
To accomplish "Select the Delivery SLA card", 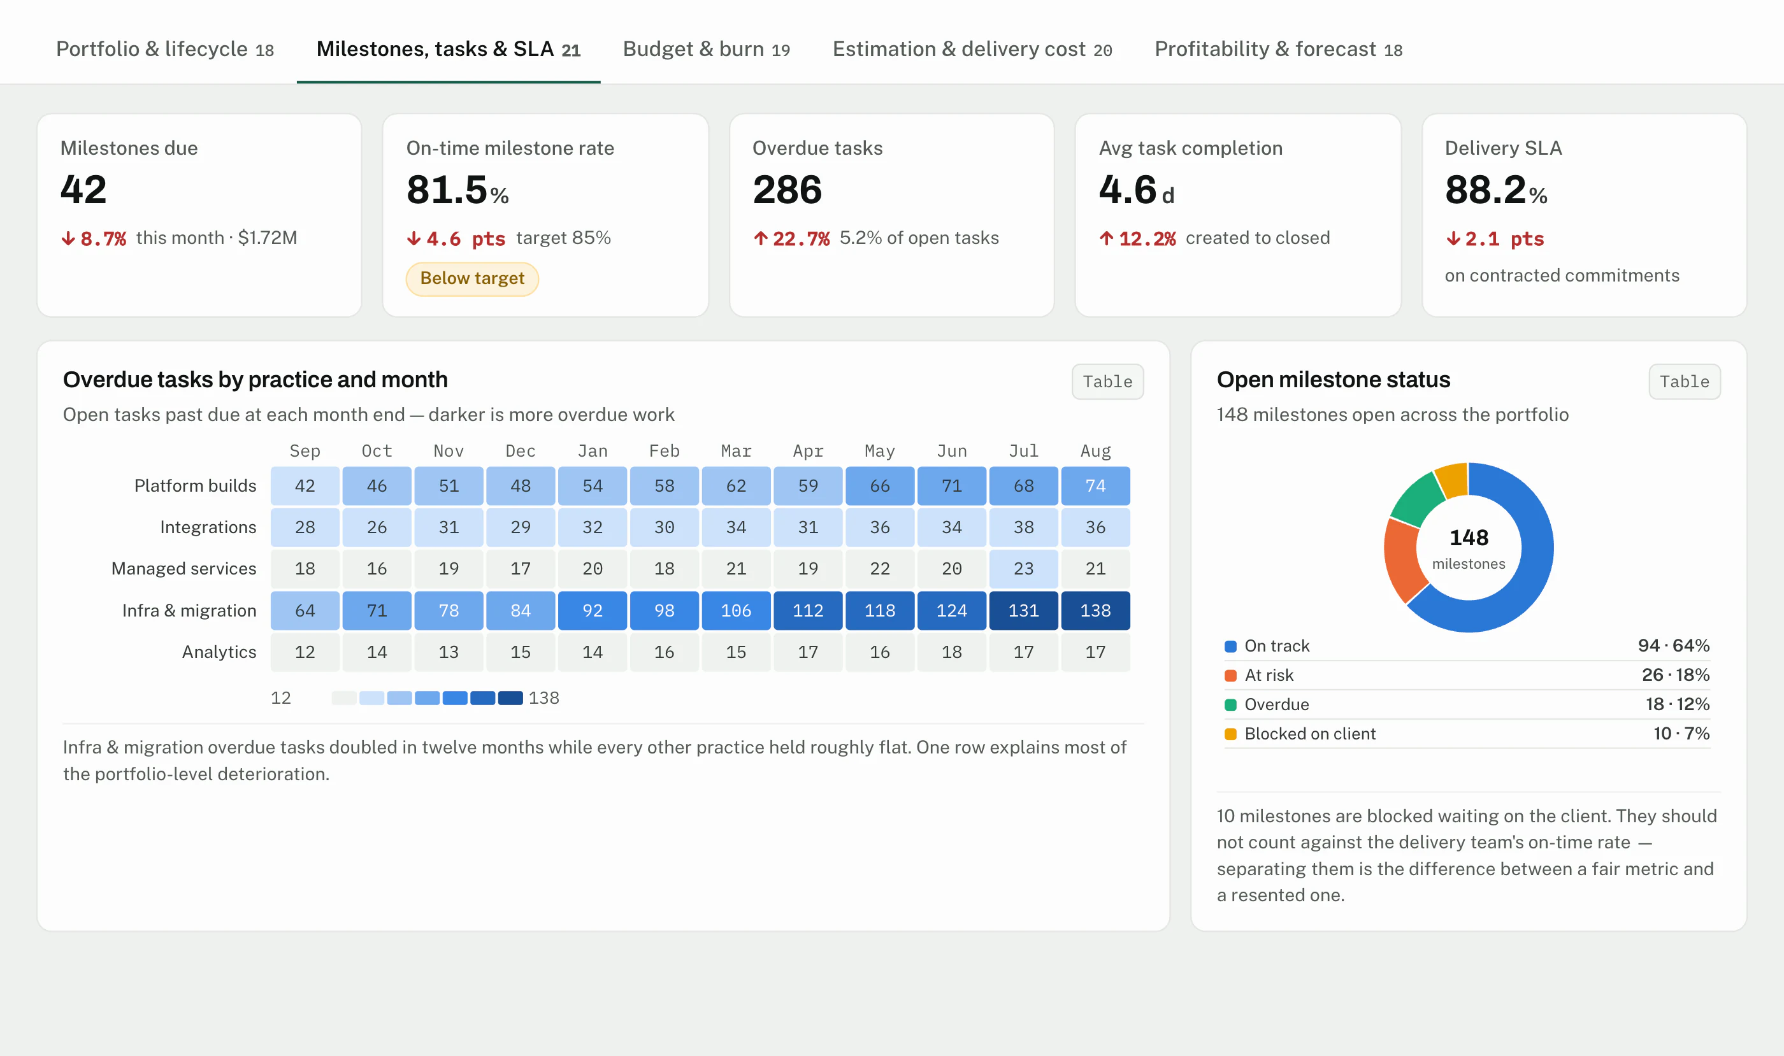I will 1584,215.
